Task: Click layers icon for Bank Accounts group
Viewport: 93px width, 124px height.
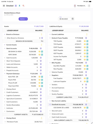Action: [x=41, y=48]
